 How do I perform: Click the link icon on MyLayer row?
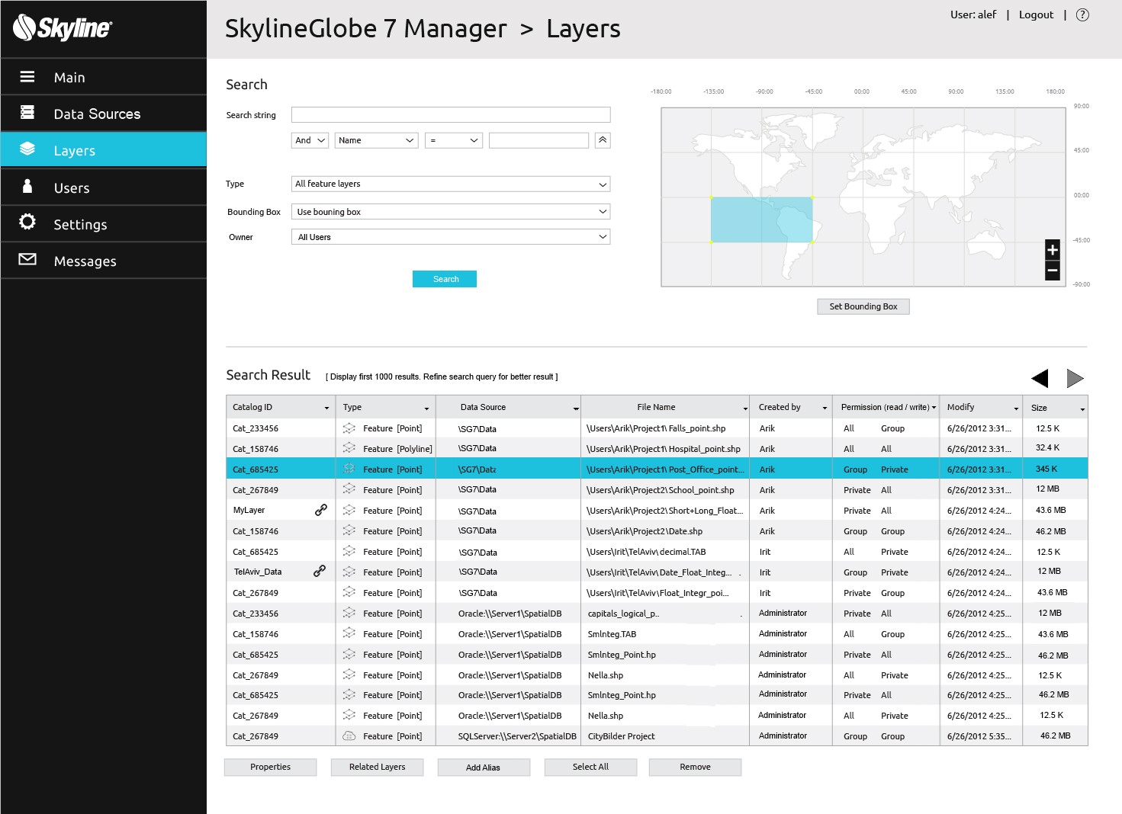tap(321, 510)
